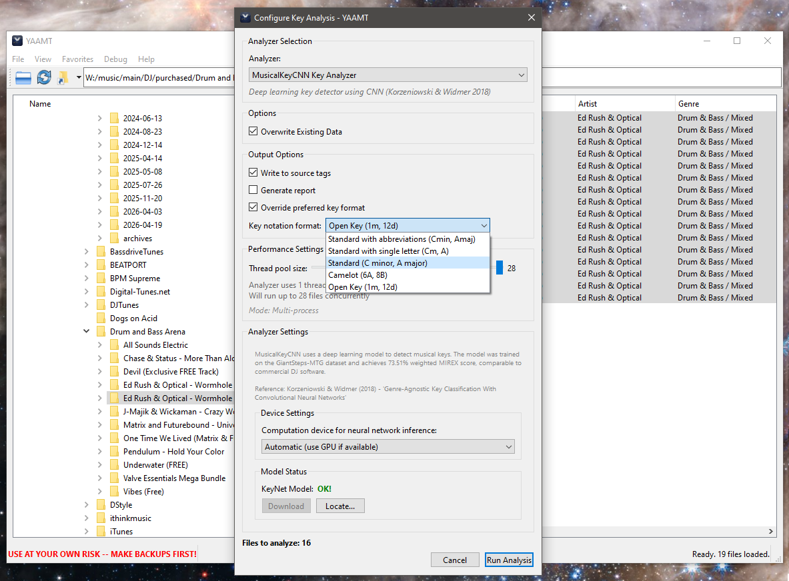Click the Dogs on Acid folder icon

pos(101,318)
